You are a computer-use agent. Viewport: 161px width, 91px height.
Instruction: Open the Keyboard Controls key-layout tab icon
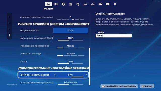pos(93,4)
